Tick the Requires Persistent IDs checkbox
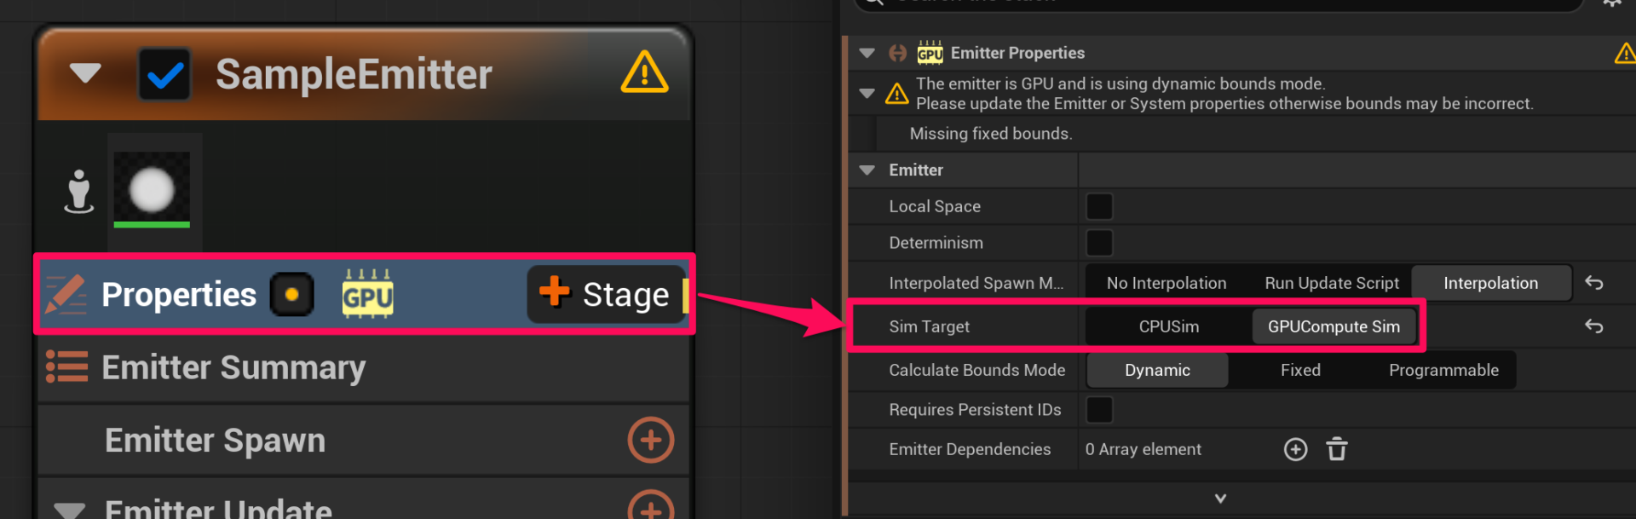The width and height of the screenshot is (1636, 519). (1099, 410)
